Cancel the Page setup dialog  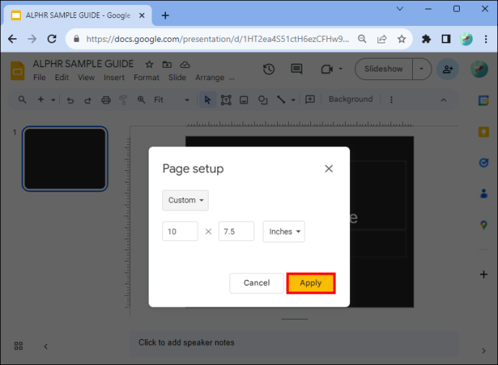click(x=256, y=283)
